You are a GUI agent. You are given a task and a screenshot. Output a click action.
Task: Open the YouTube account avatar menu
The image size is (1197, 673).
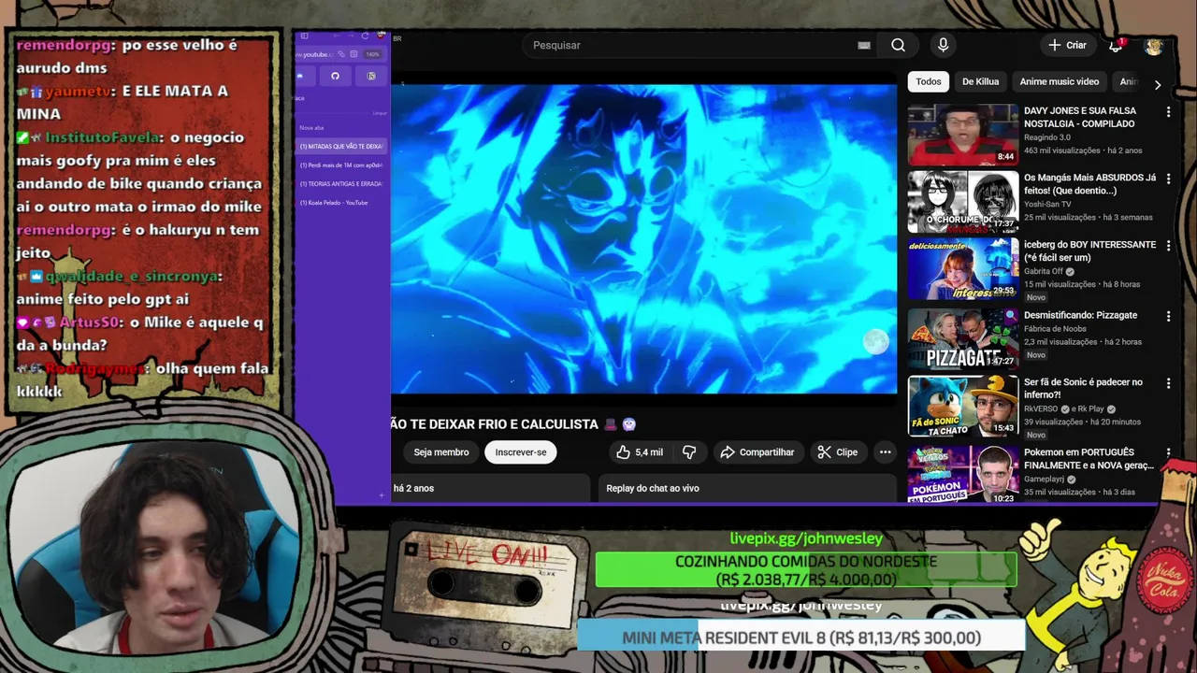tap(1154, 45)
